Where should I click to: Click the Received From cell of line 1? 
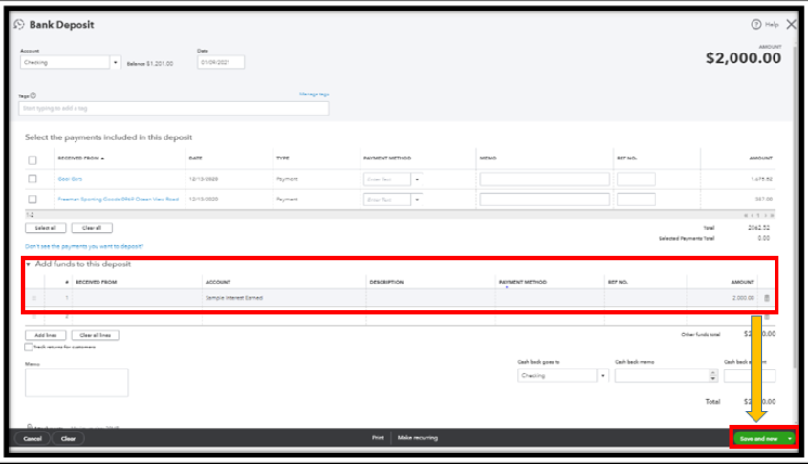pos(137,298)
